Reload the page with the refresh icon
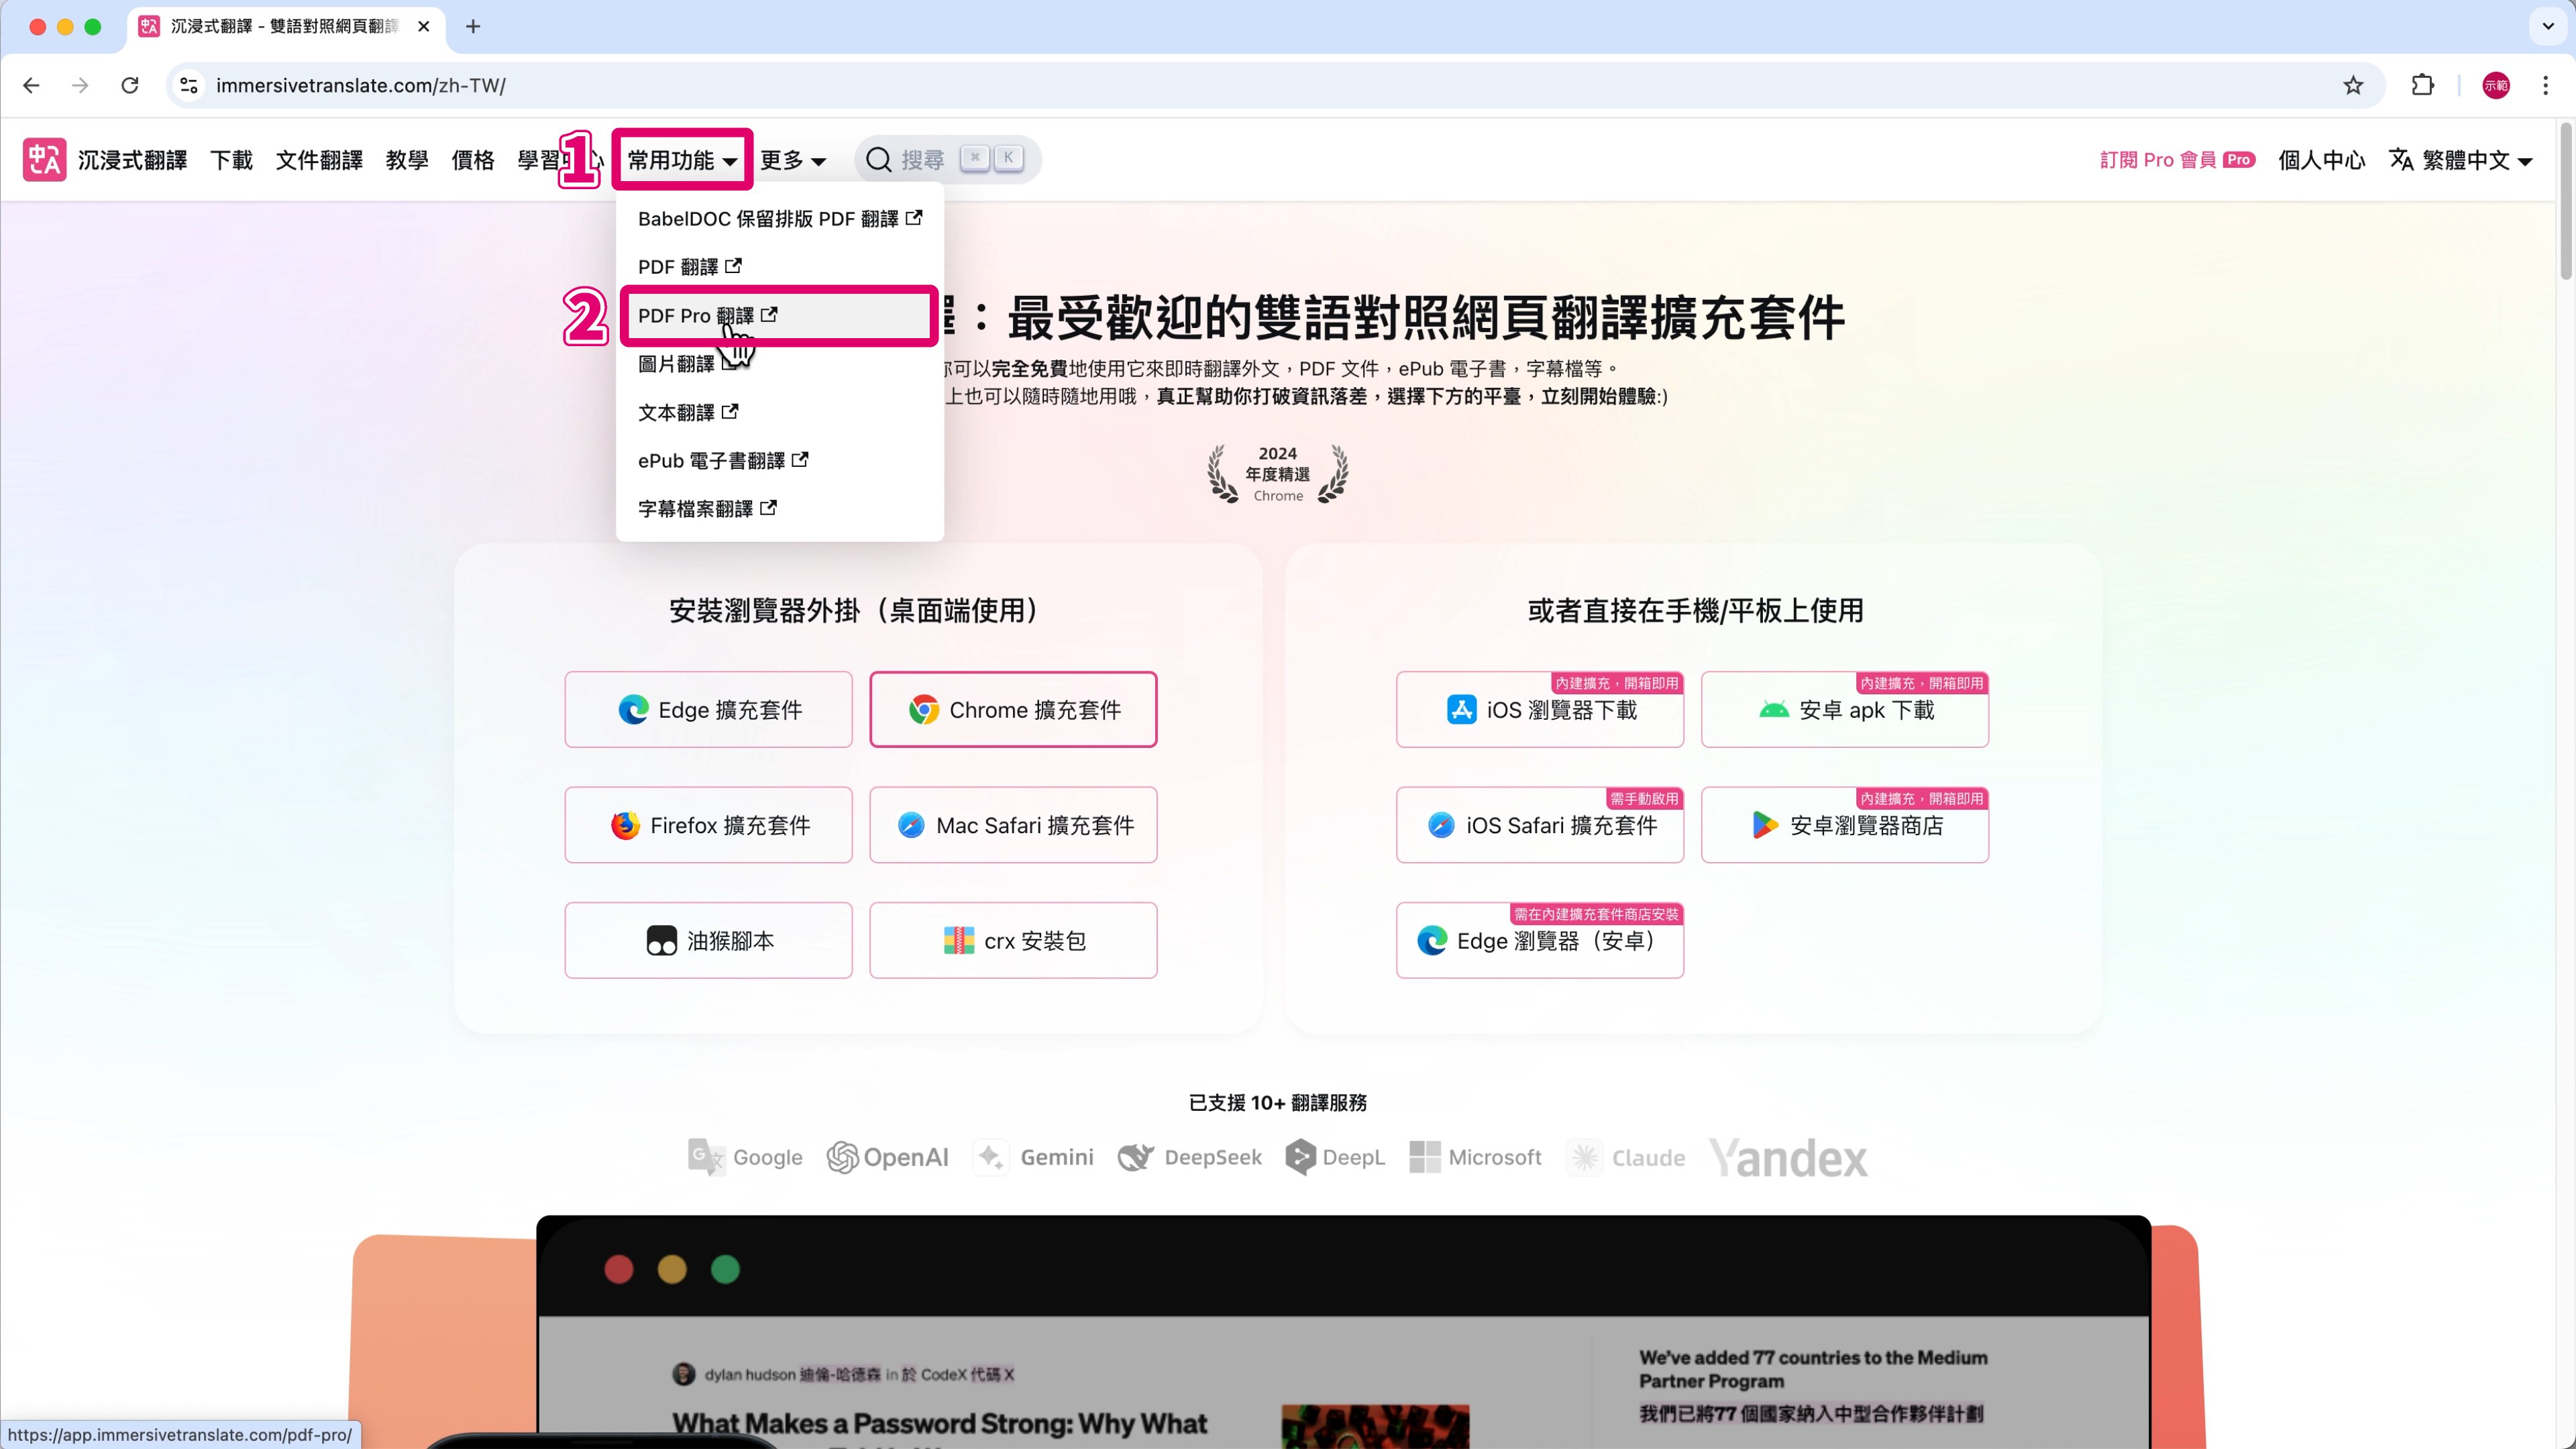Viewport: 2576px width, 1449px height. coord(130,86)
